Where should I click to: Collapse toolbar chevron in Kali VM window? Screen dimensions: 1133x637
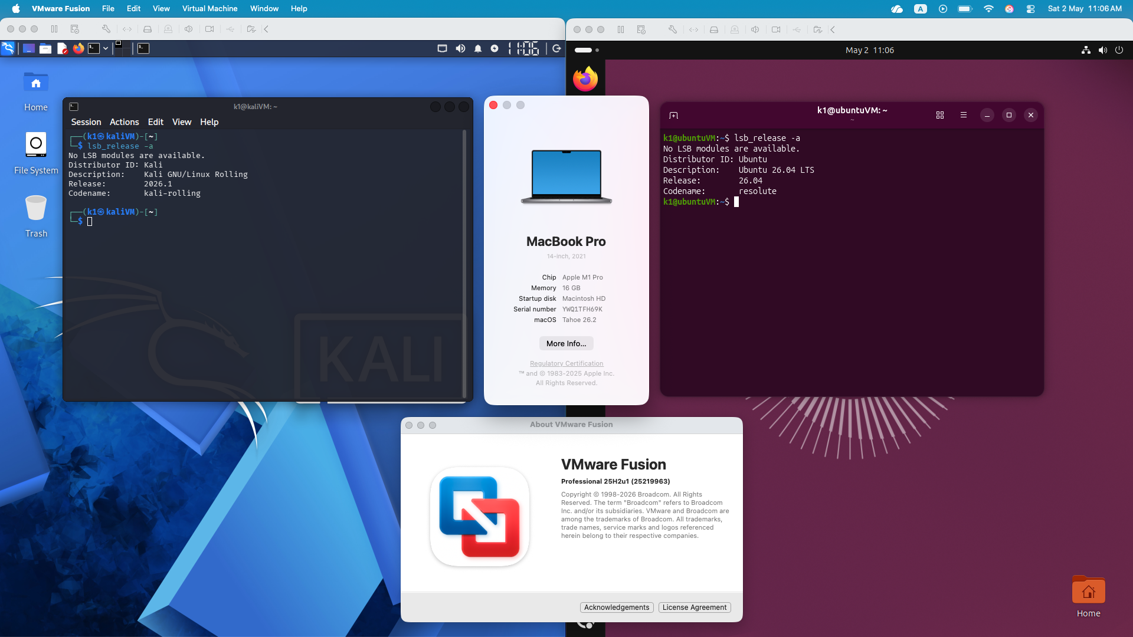click(x=266, y=29)
